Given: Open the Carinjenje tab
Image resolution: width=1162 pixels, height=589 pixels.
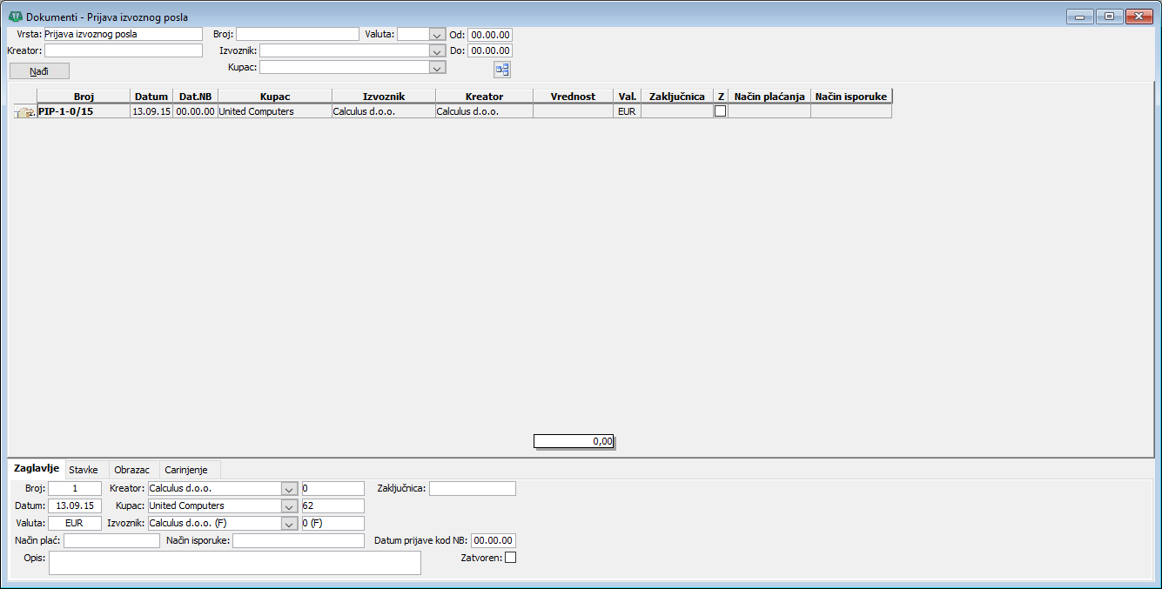Looking at the screenshot, I should [187, 470].
